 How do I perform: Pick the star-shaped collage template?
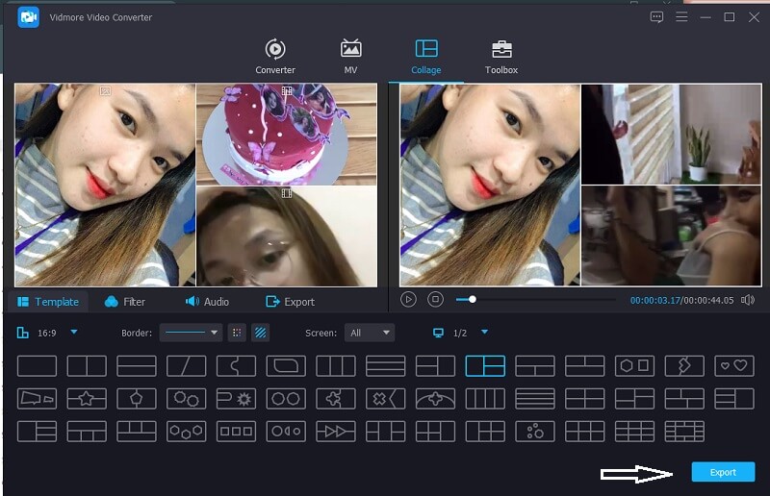click(87, 399)
